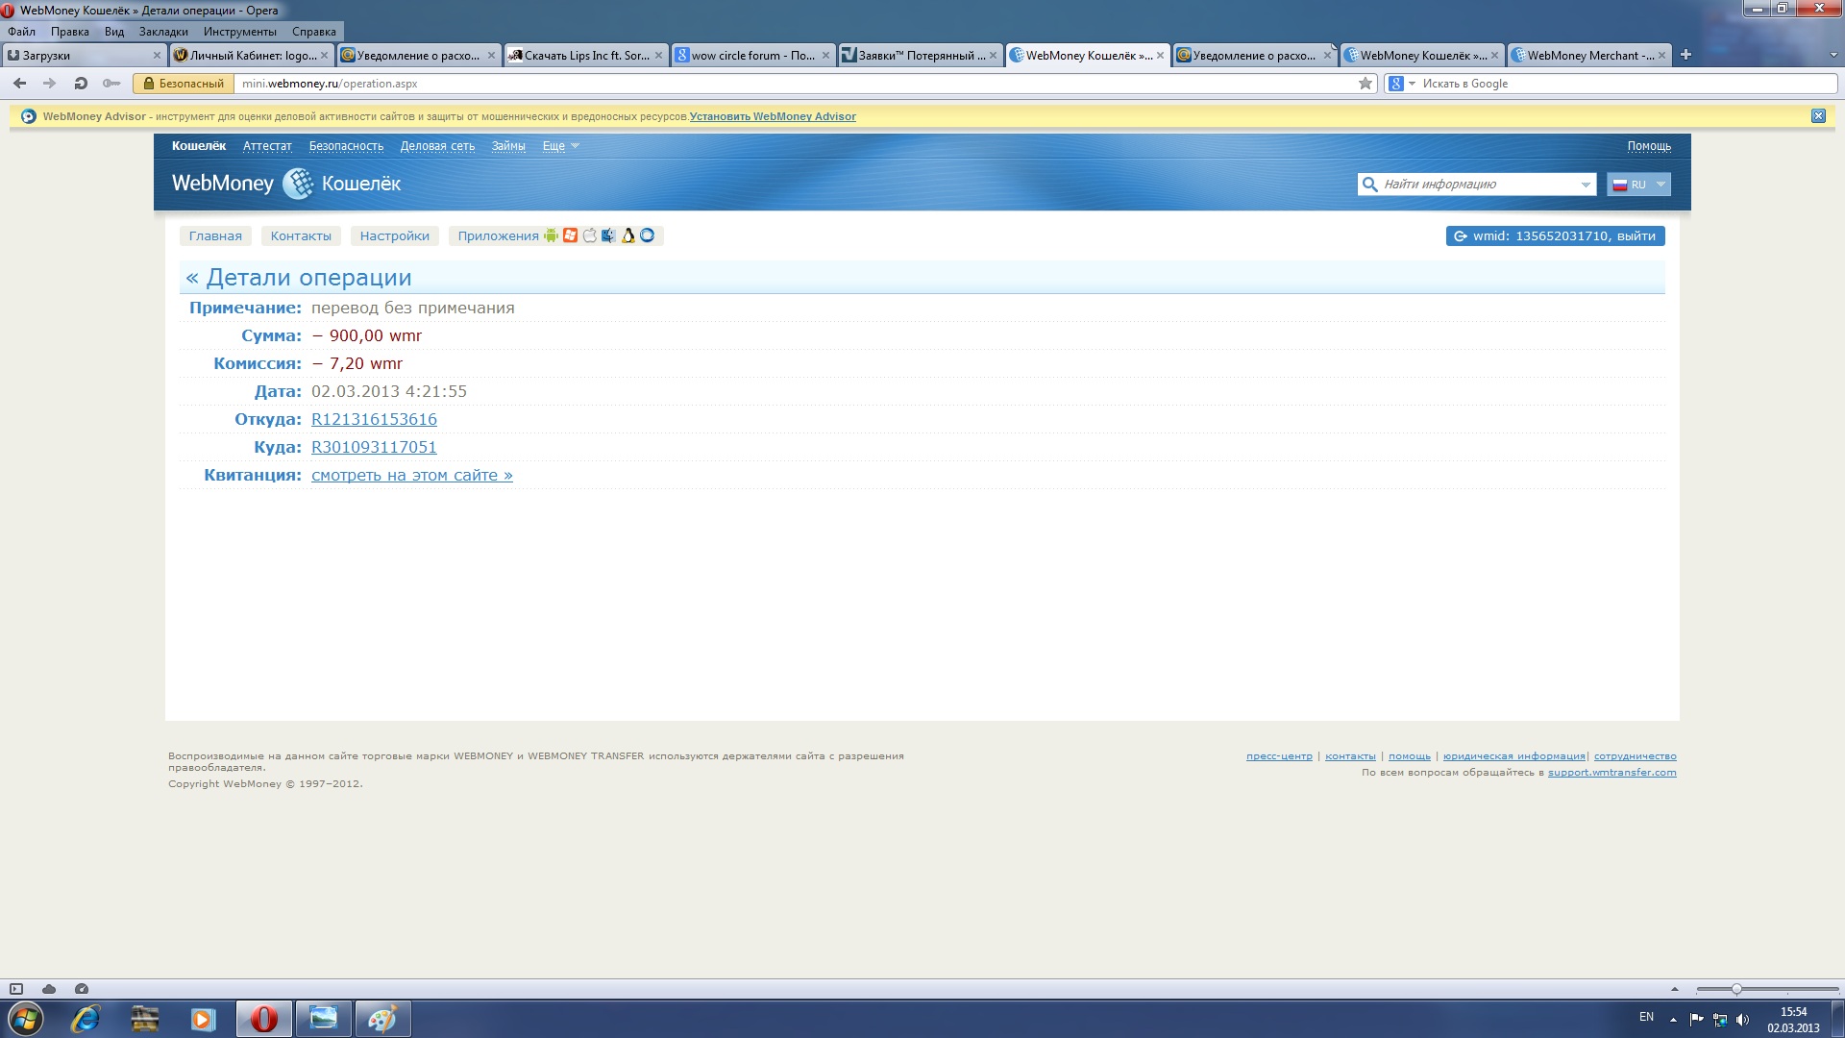1845x1038 pixels.
Task: Click Установить WebMoney Advisor link
Action: coord(773,116)
